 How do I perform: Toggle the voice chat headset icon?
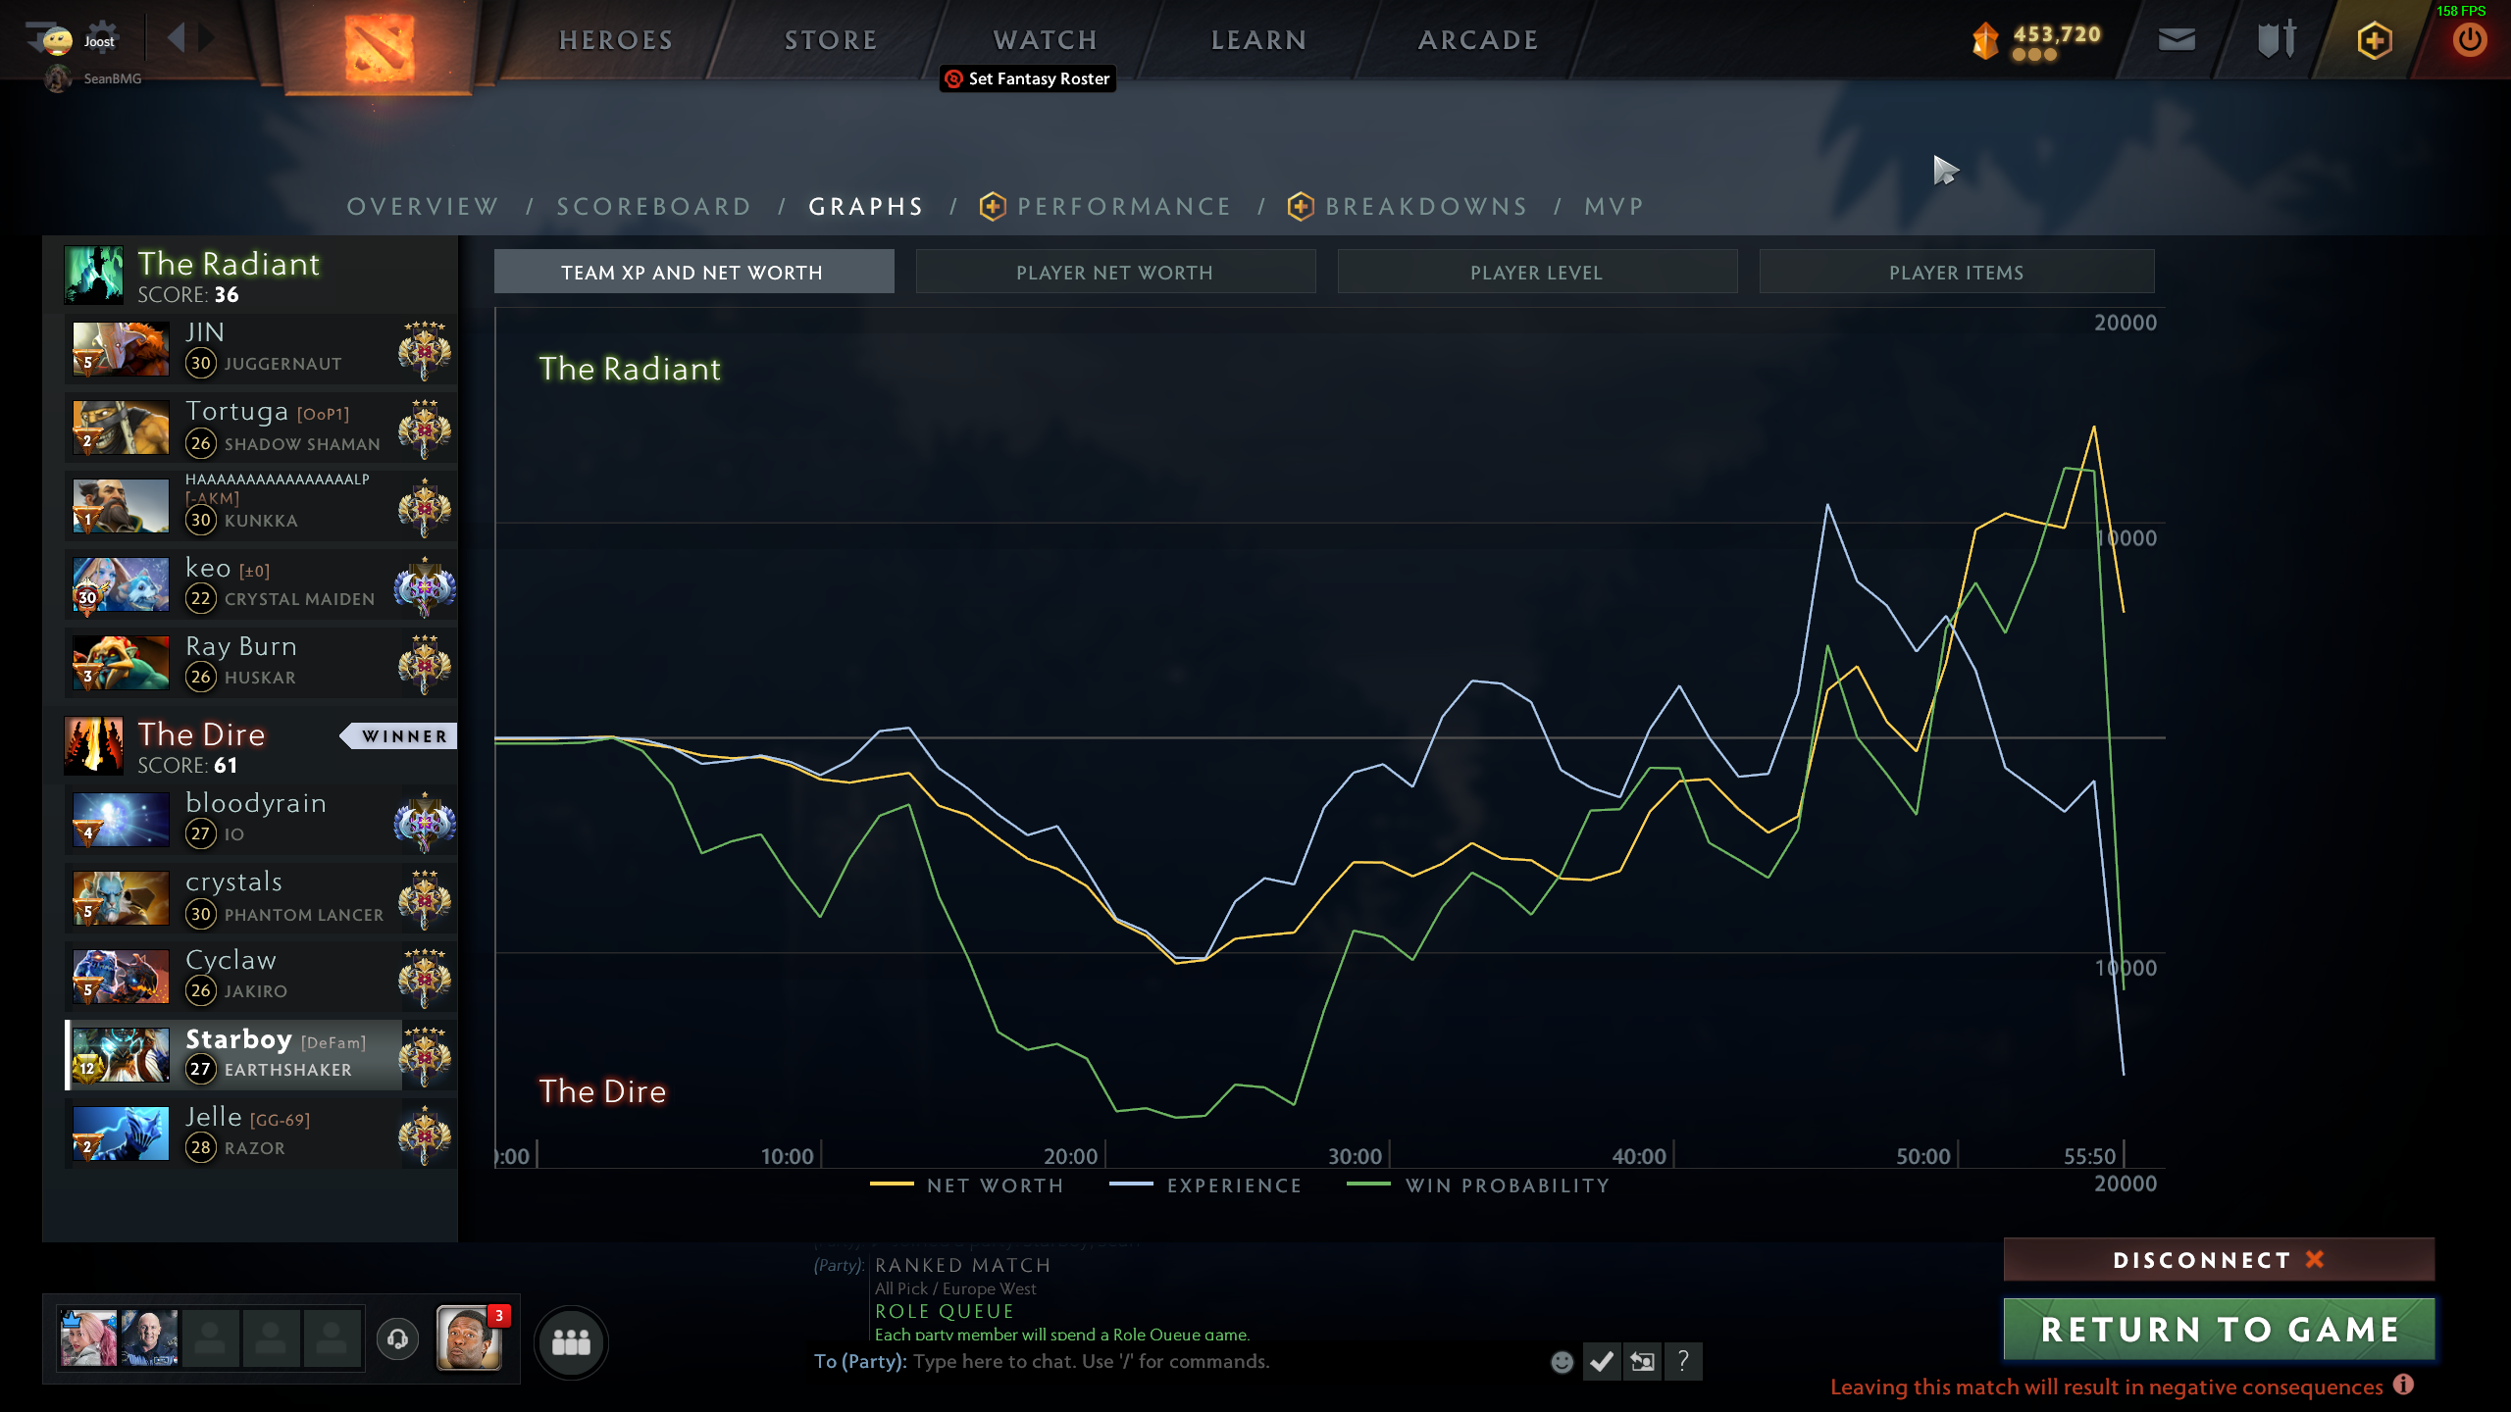(397, 1338)
